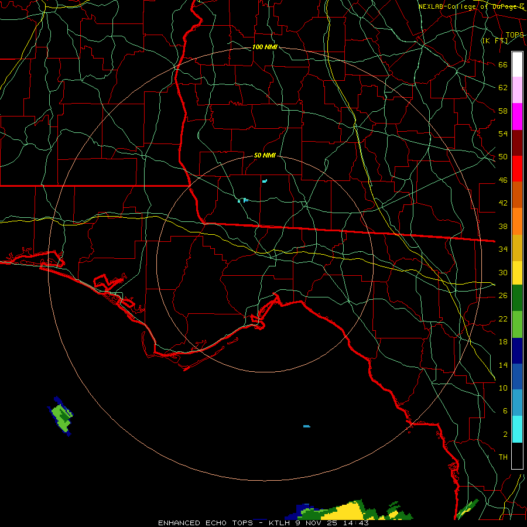Click the light pink legend swatch
This screenshot has height=527, width=527.
click(x=517, y=90)
